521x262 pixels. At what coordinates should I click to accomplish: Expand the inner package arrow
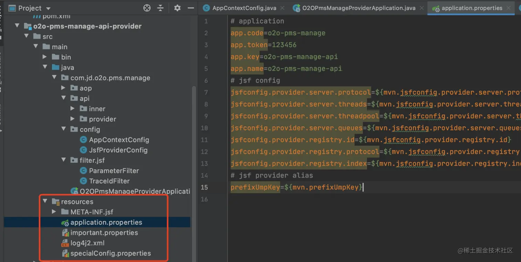(x=73, y=108)
